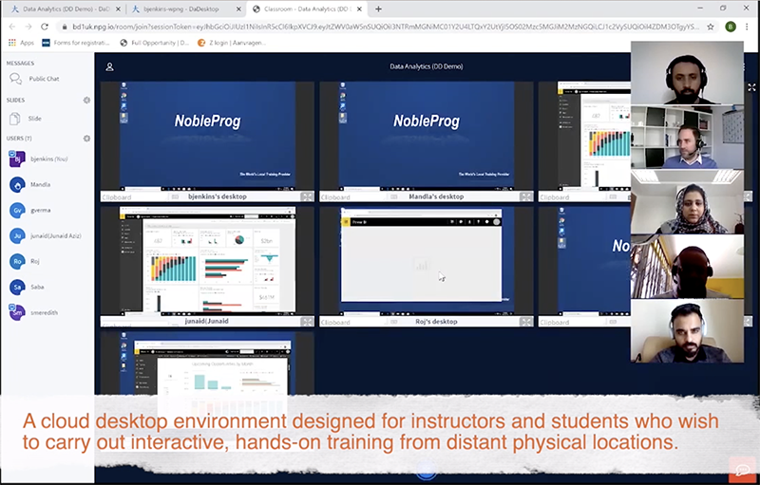Viewport: 760px width, 485px height.
Task: Select webcam feed of woman in headscarf
Action: [687, 202]
